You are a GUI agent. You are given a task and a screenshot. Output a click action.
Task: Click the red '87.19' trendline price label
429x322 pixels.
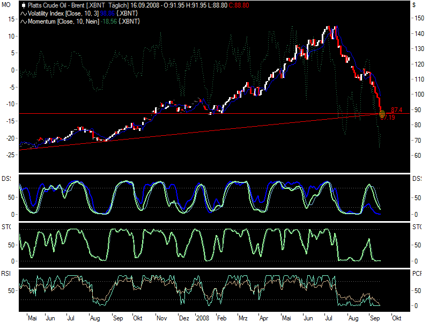pos(388,118)
